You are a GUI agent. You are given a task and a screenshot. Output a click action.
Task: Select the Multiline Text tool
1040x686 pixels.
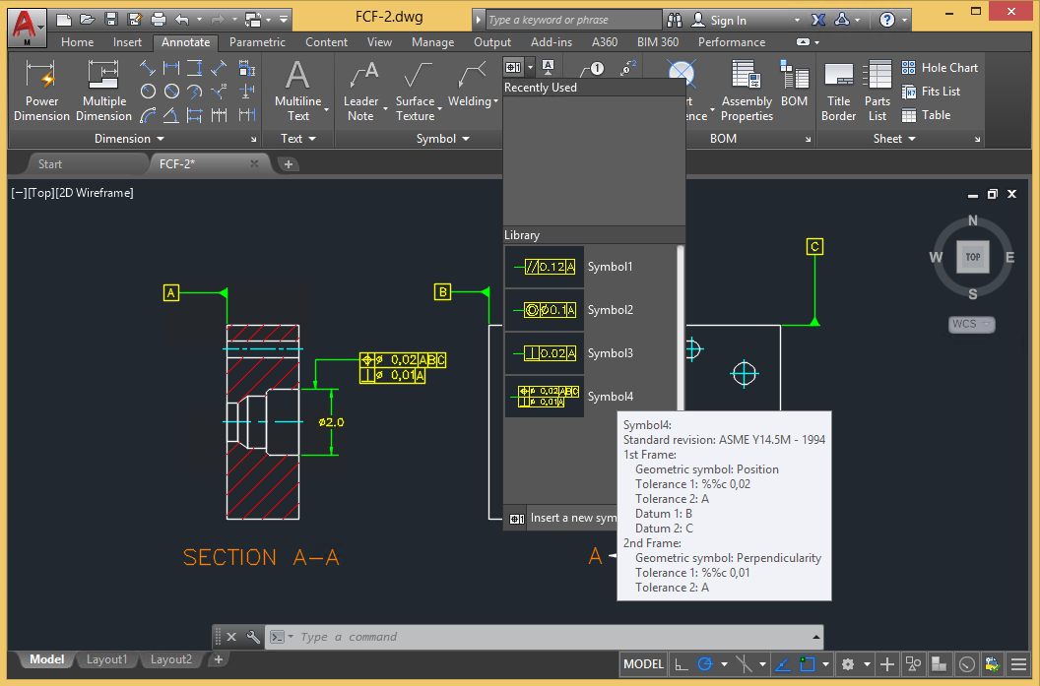tap(297, 92)
